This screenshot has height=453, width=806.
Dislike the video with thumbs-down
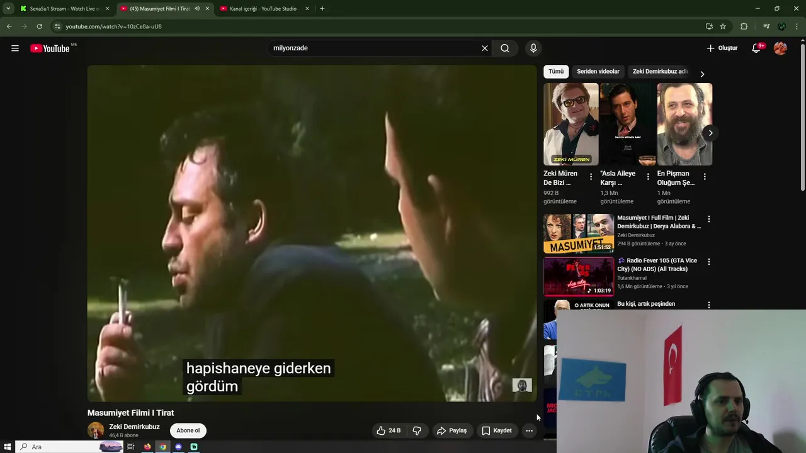point(417,430)
